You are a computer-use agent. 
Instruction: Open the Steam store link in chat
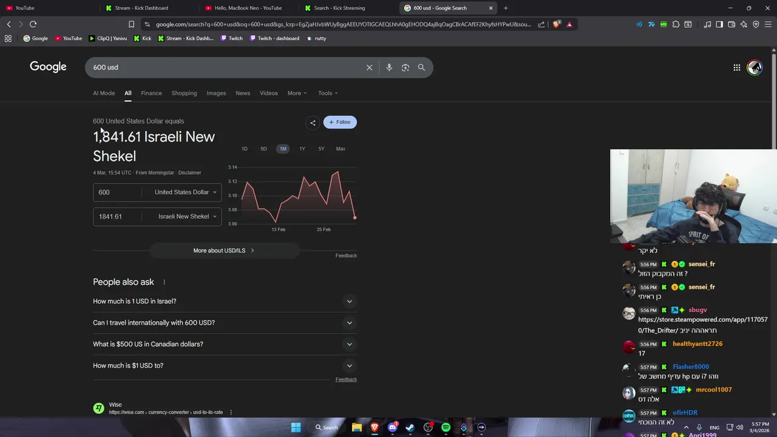point(703,325)
